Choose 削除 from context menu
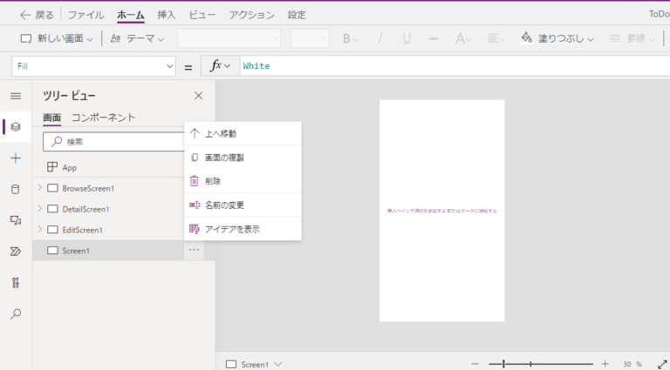Viewport: 670px width, 370px height. pos(243,181)
